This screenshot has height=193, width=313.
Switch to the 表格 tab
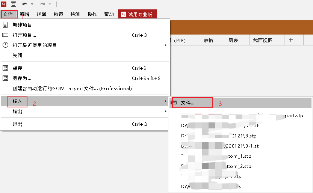208,40
